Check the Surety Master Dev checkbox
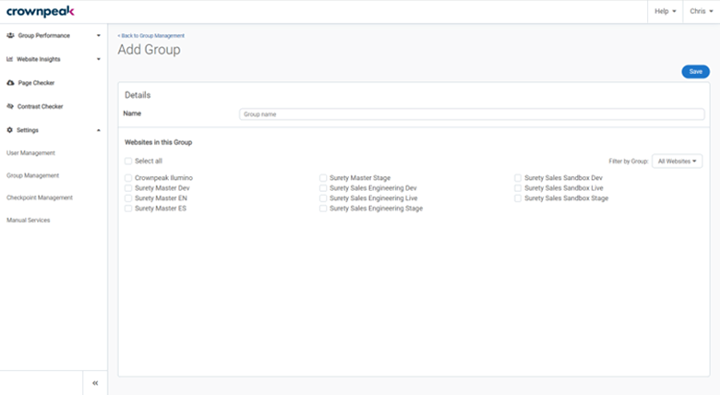720x395 pixels. tap(128, 188)
